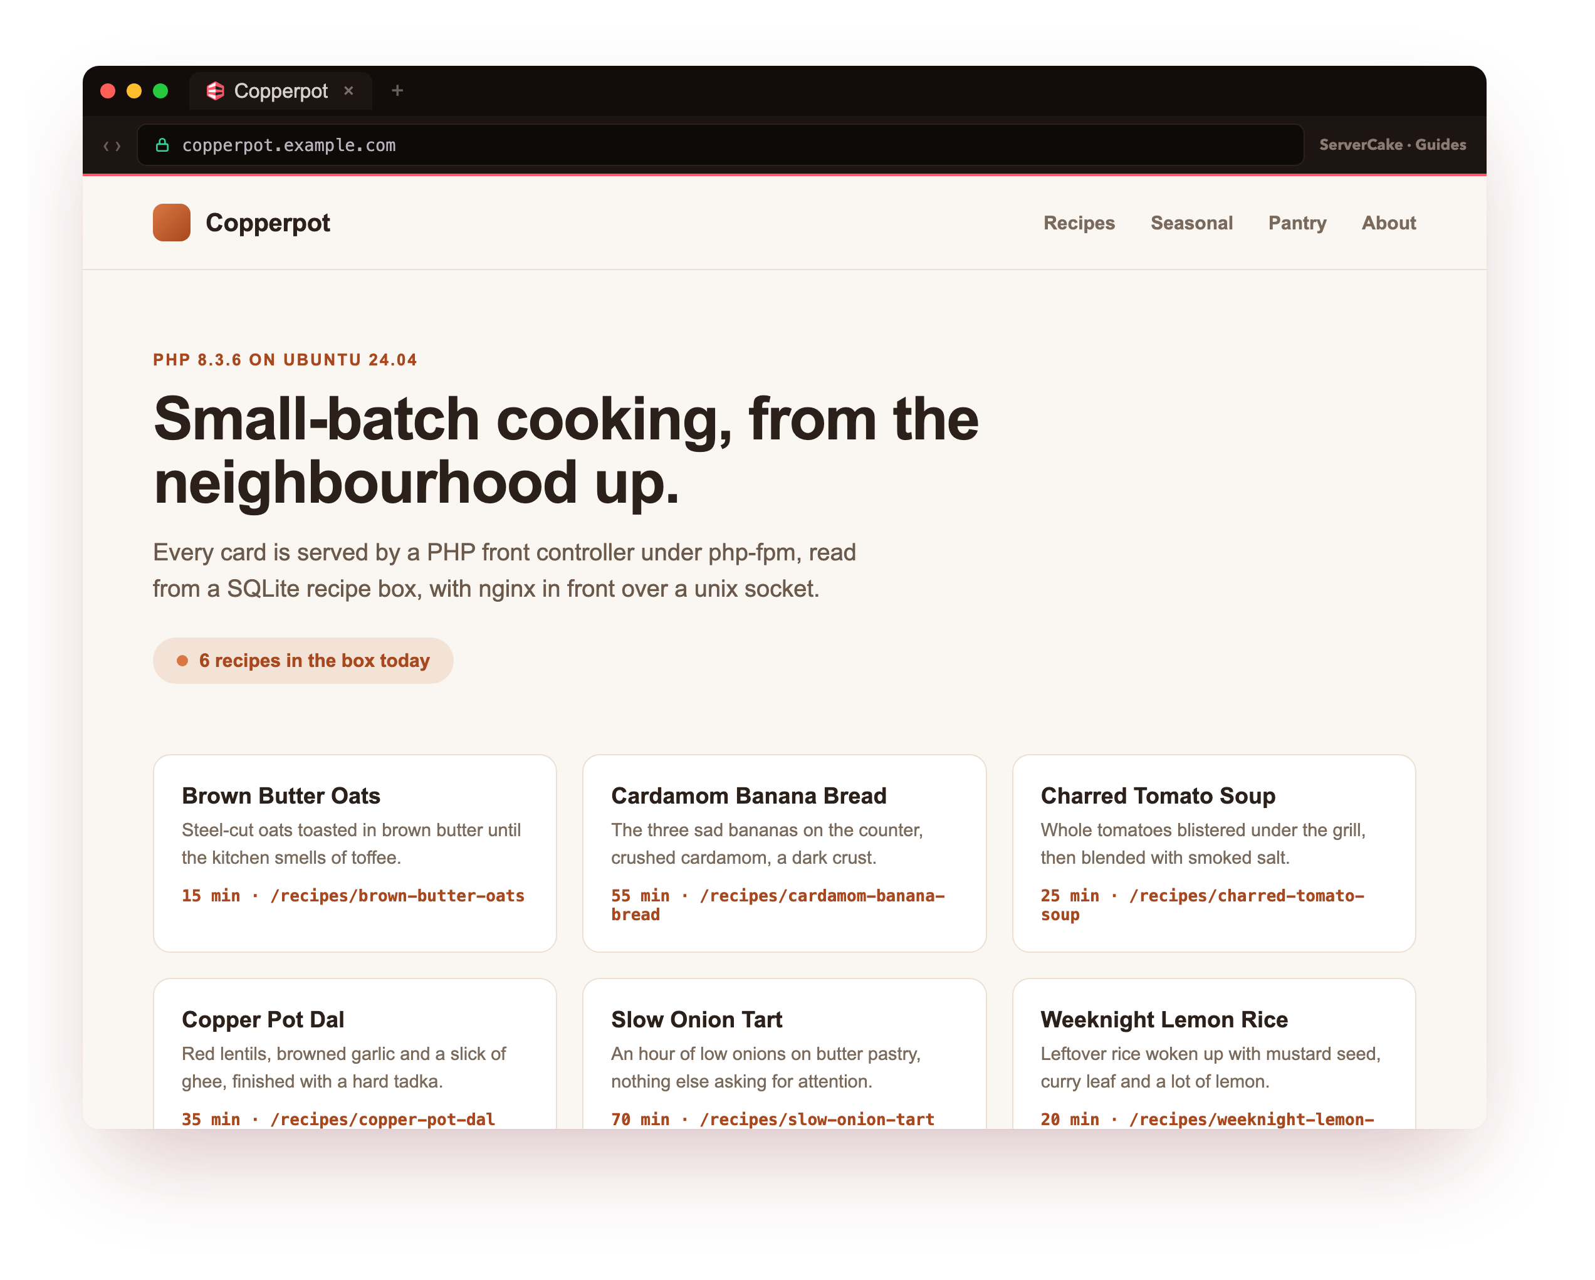This screenshot has width=1595, height=1280.
Task: Focus the copperpot.example.com address field
Action: [720, 145]
